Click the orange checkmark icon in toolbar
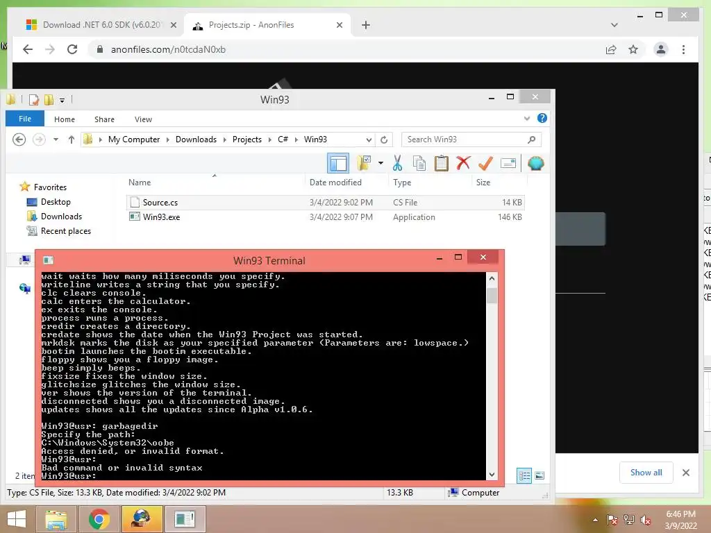711x533 pixels. tap(485, 163)
